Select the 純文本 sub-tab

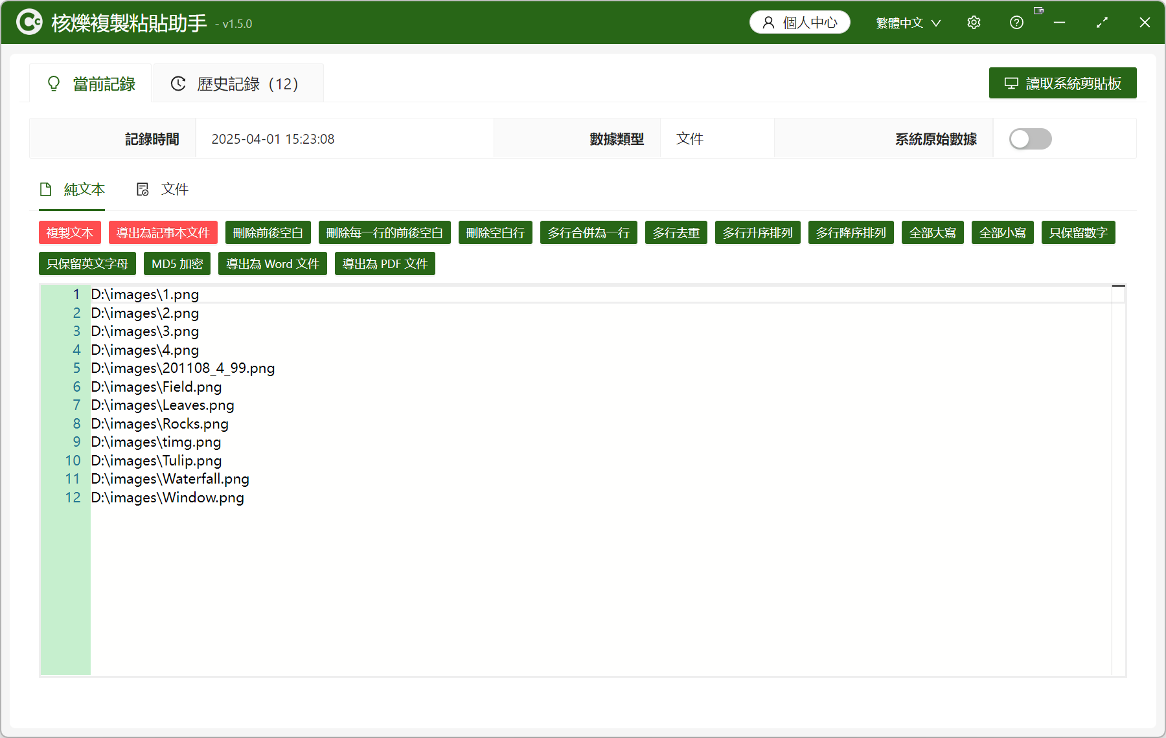coord(72,189)
